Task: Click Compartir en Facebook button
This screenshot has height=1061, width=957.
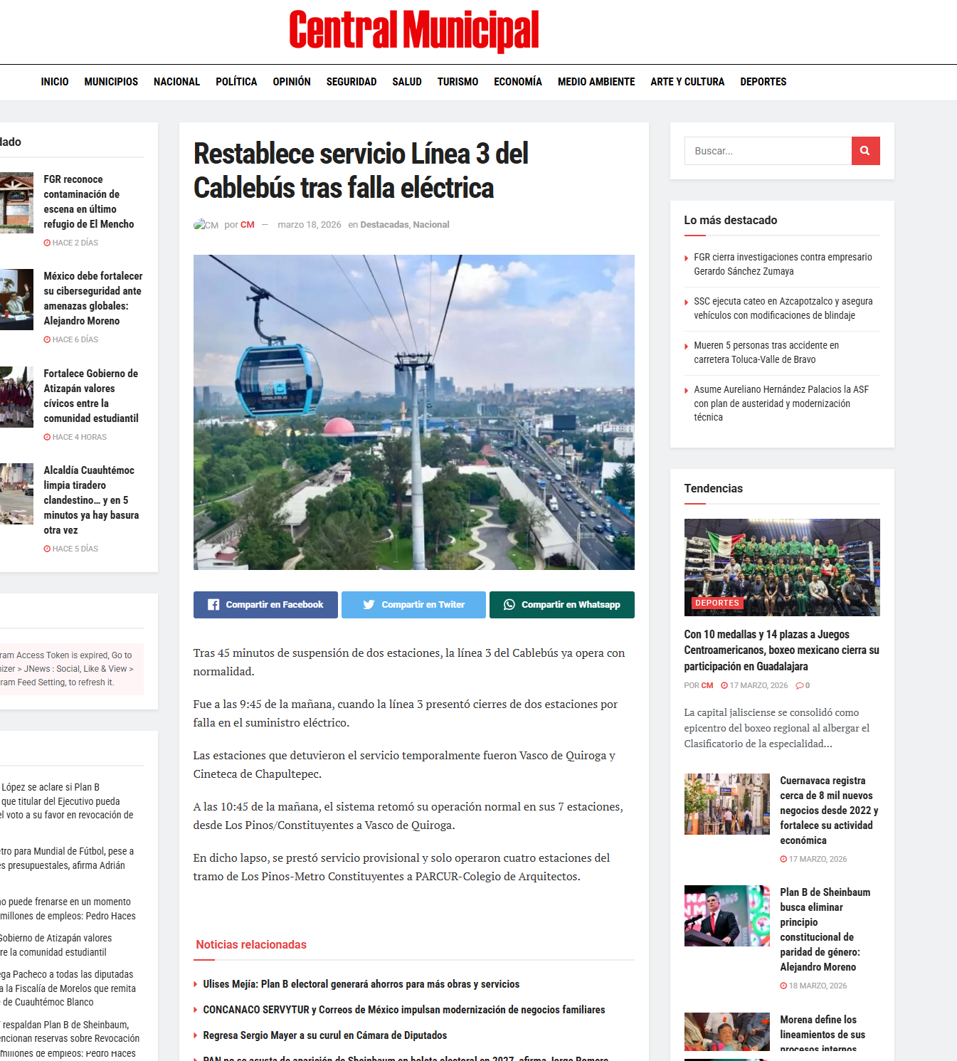Action: pyautogui.click(x=265, y=605)
